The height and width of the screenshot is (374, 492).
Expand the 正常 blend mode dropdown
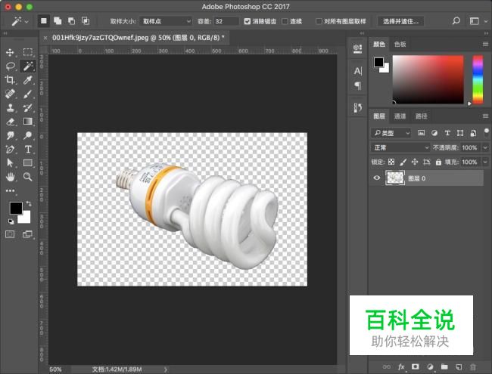401,147
